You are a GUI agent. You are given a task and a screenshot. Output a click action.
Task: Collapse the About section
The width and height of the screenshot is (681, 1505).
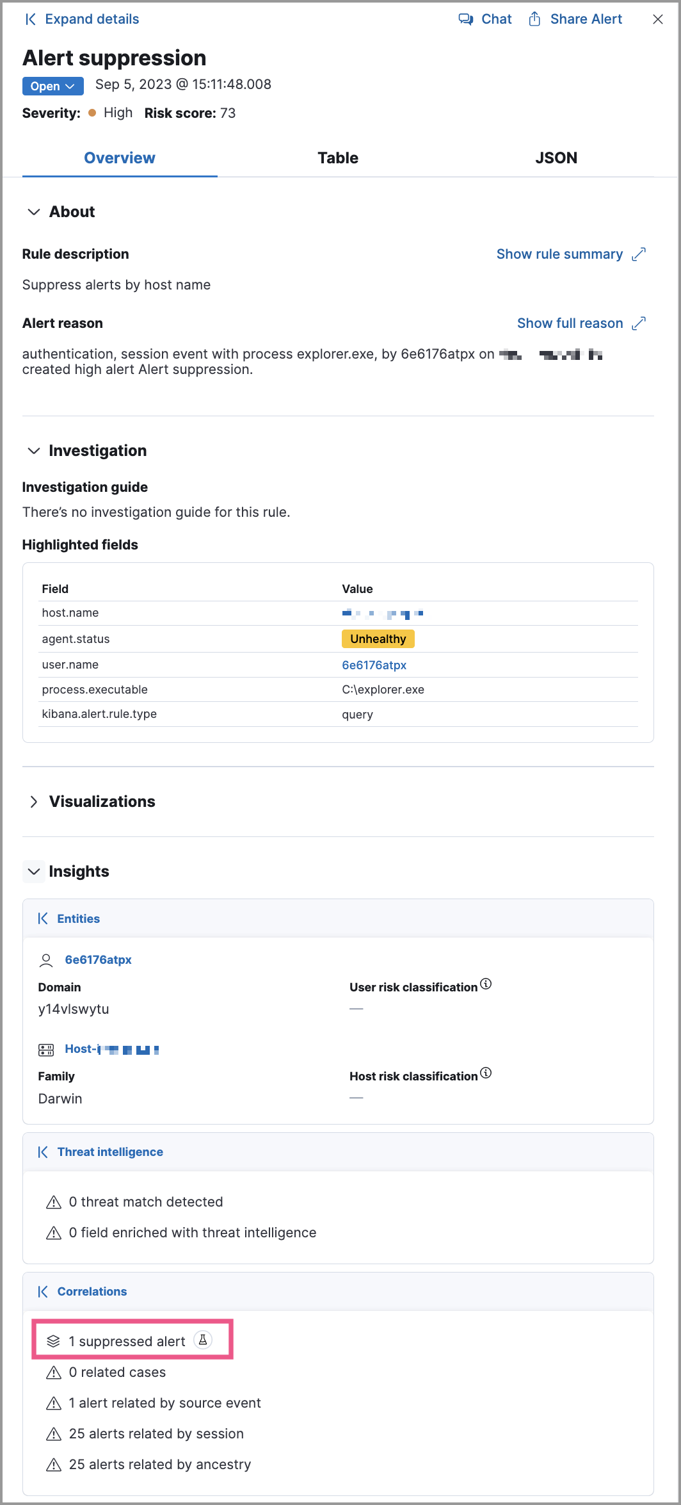point(34,212)
